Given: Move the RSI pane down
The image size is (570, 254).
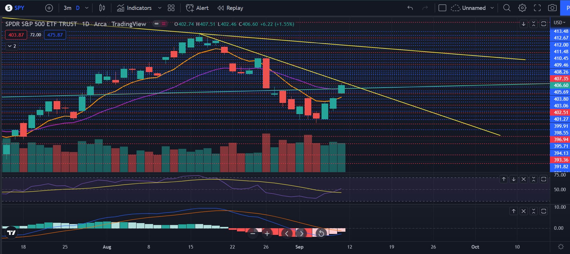Looking at the screenshot, I should [514, 179].
